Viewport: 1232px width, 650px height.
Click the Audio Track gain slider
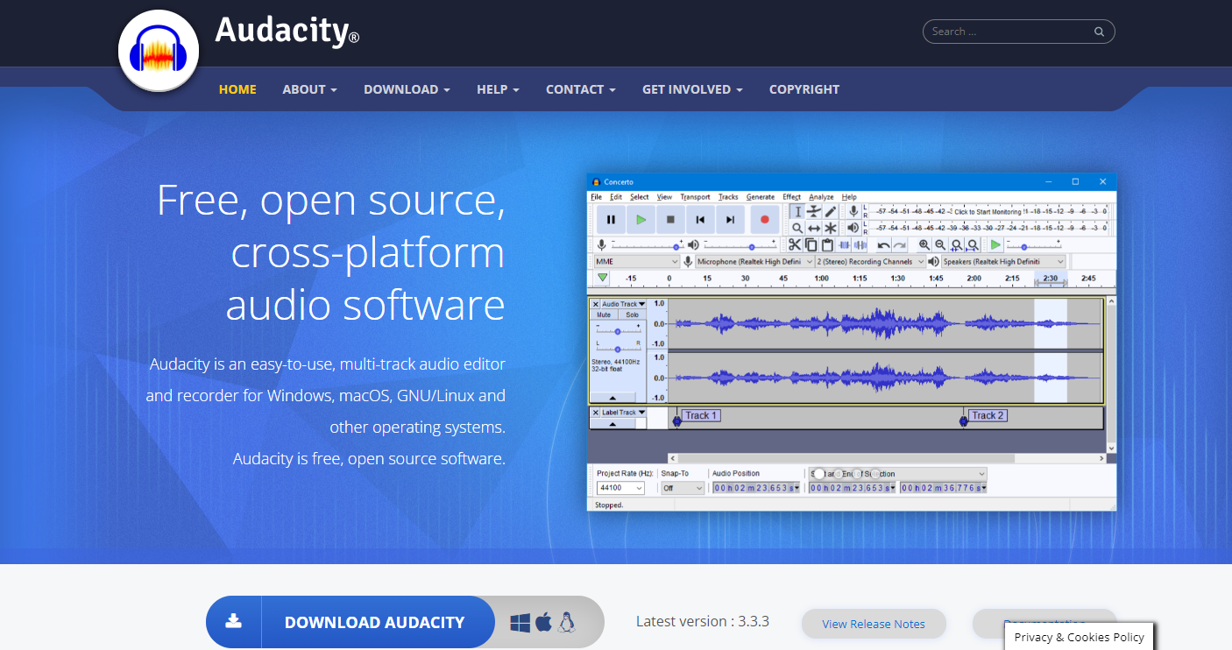coord(618,331)
